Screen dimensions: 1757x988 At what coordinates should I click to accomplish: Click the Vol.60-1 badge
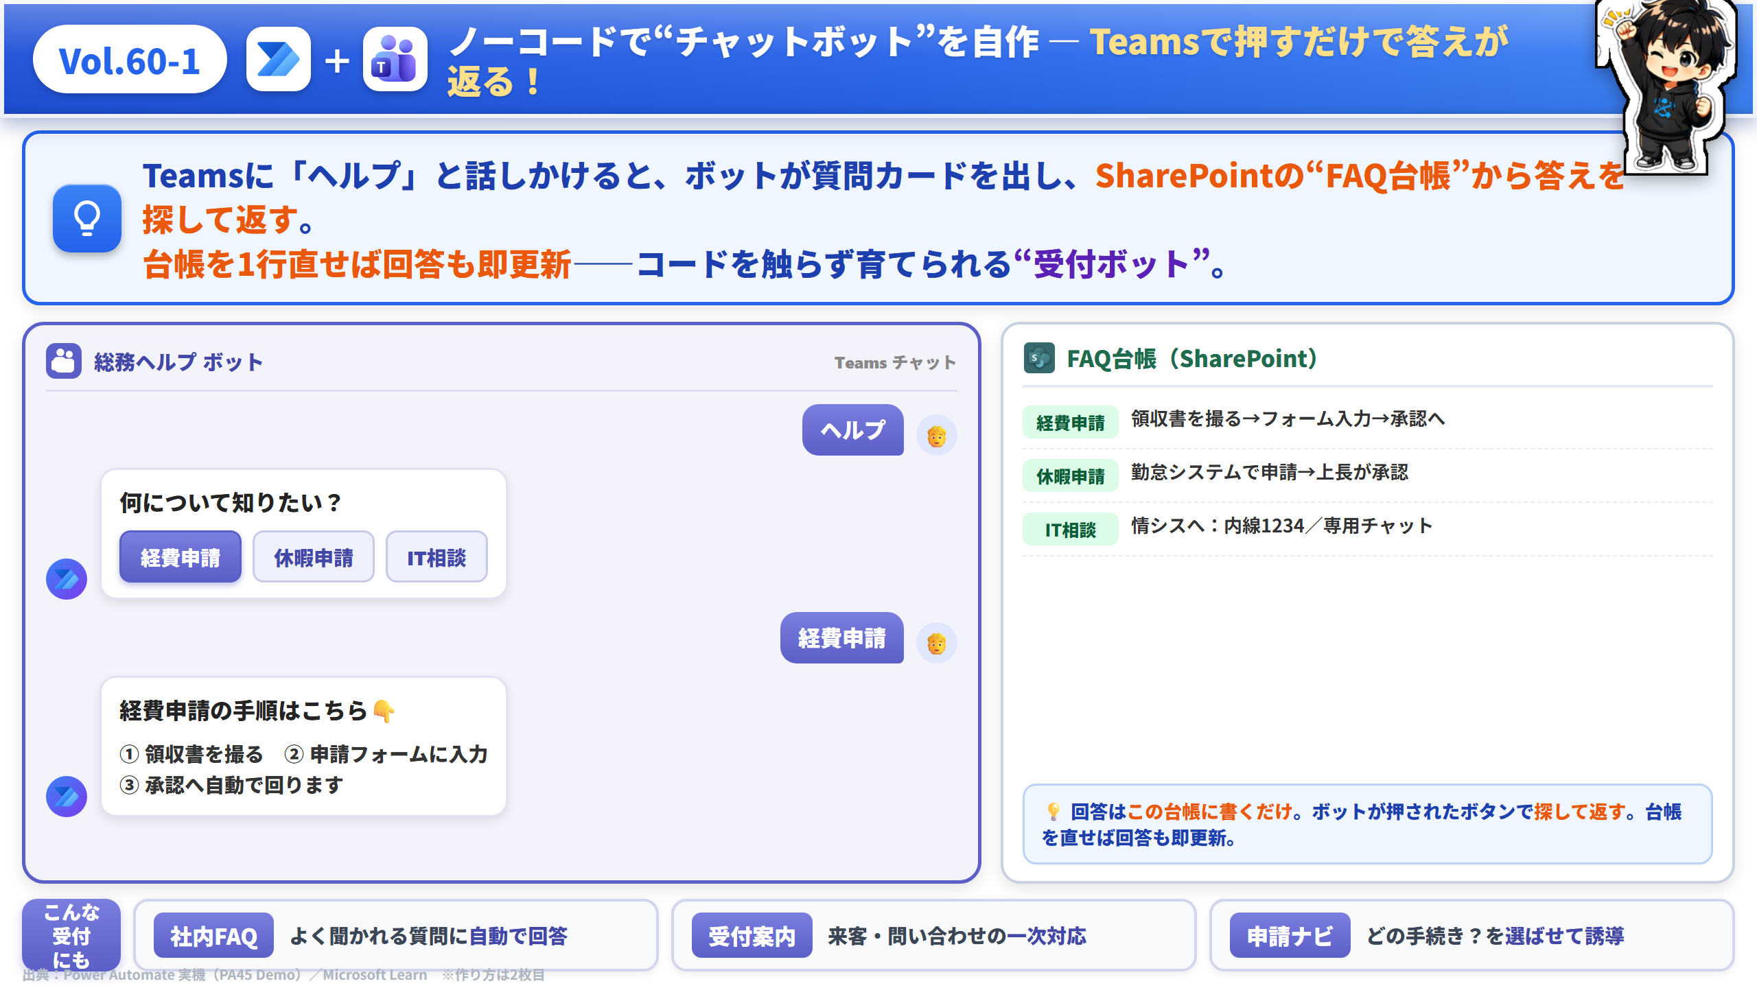pyautogui.click(x=130, y=60)
